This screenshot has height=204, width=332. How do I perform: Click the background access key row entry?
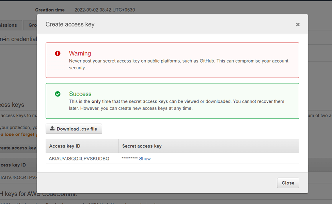[18, 177]
